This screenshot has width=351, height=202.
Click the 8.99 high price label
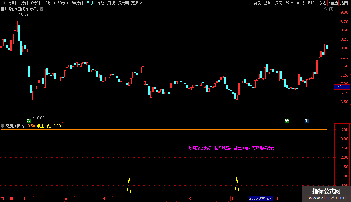click(25, 14)
